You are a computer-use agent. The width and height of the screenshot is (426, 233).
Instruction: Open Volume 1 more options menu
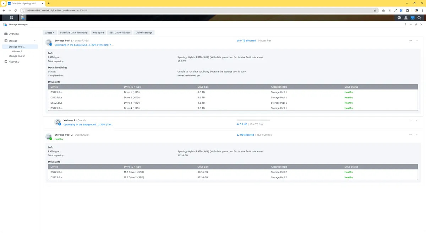coord(410,120)
